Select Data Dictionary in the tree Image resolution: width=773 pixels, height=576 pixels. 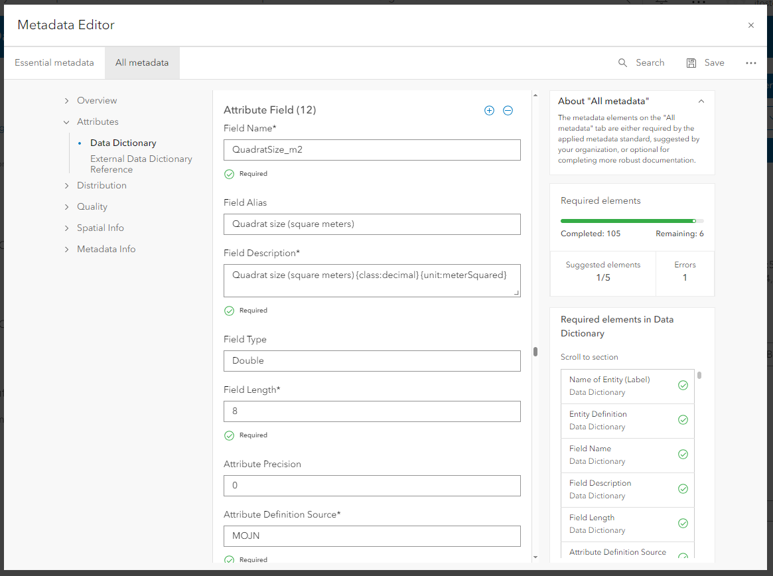pos(123,143)
